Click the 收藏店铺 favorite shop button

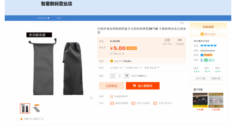point(215,78)
